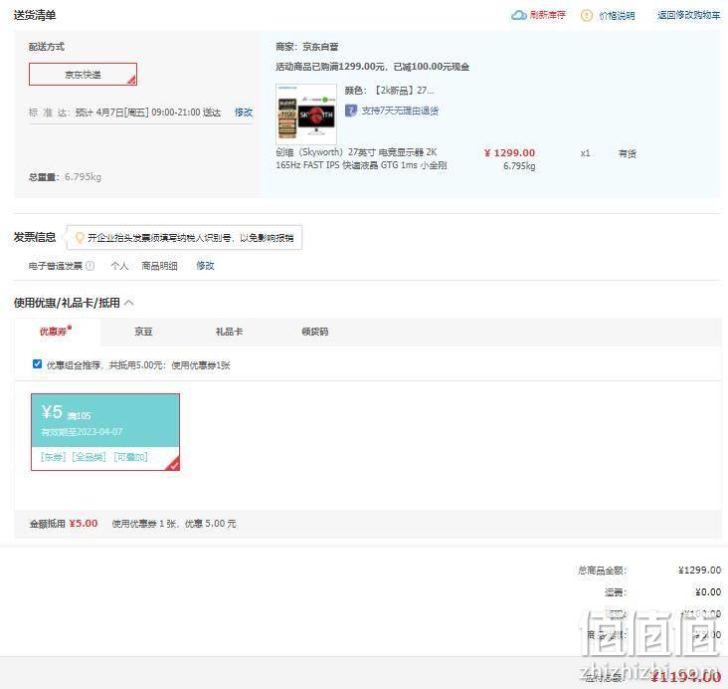Screen dimensions: 728x689
Task: Click 运费 ¥0.00 value
Action: [x=708, y=592]
